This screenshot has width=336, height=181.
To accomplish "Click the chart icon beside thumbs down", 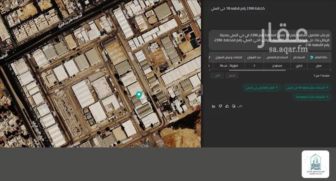I will click(213, 106).
